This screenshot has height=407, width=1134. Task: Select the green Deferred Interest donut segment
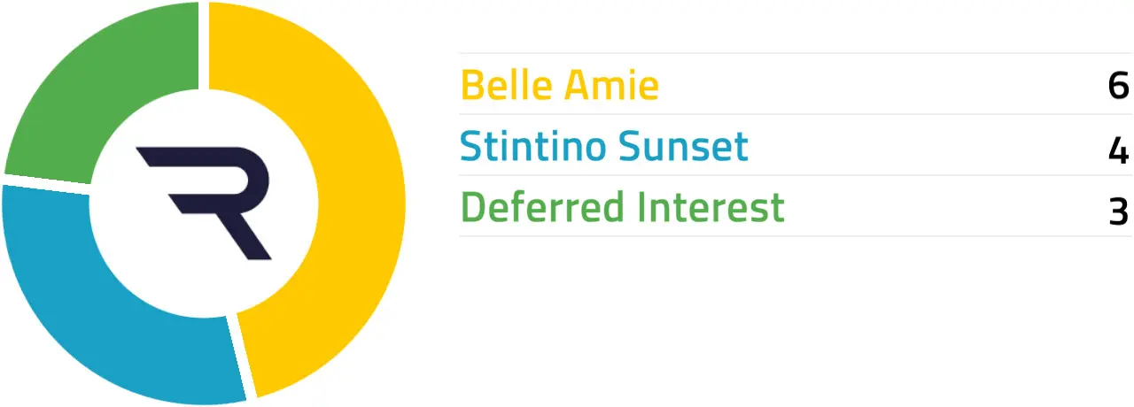point(97,80)
